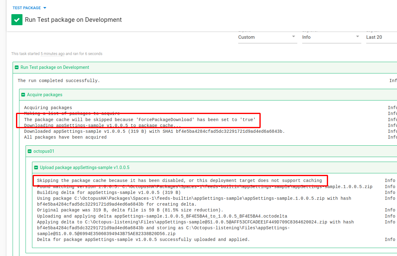397x256 pixels.
Task: Collapse 'Run Test package on Development' log section
Action: [x=17, y=67]
